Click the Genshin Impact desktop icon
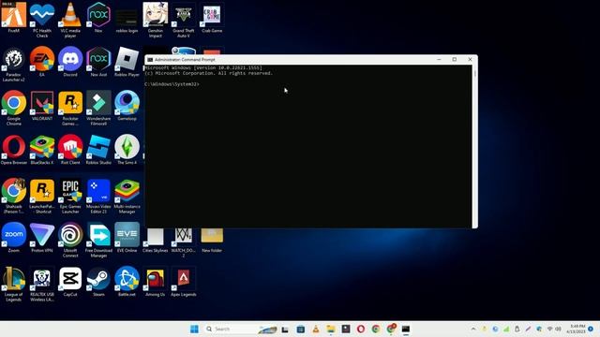The image size is (600, 337). tap(156, 21)
